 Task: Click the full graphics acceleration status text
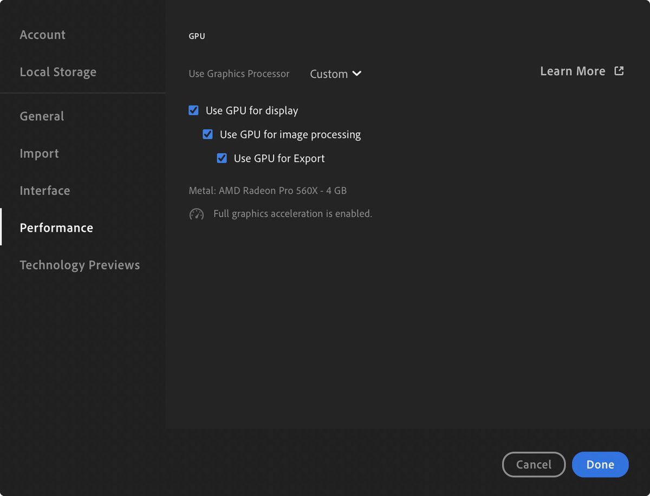[292, 213]
